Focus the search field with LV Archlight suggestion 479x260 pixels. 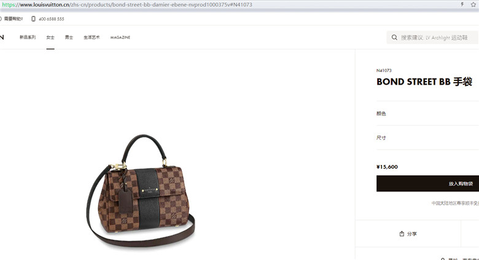432,37
